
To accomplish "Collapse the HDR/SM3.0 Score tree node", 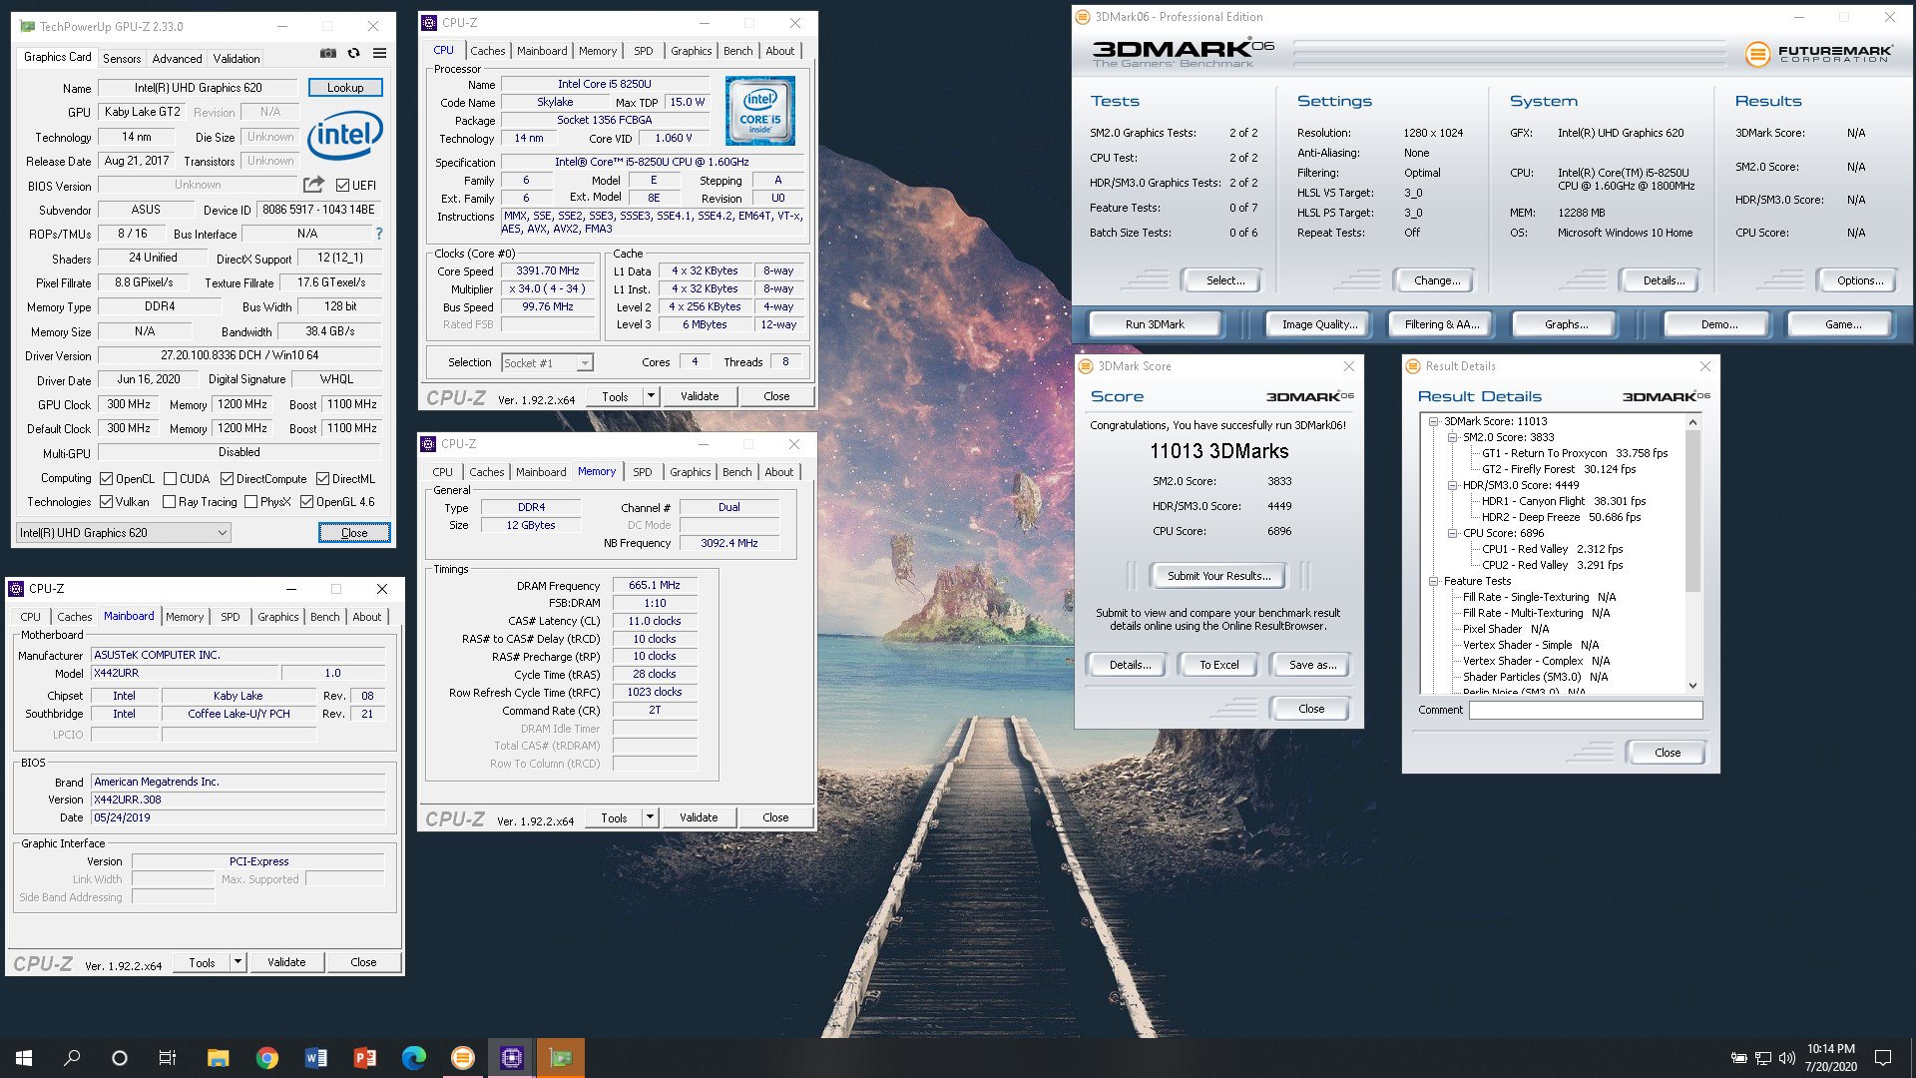I will (x=1452, y=485).
